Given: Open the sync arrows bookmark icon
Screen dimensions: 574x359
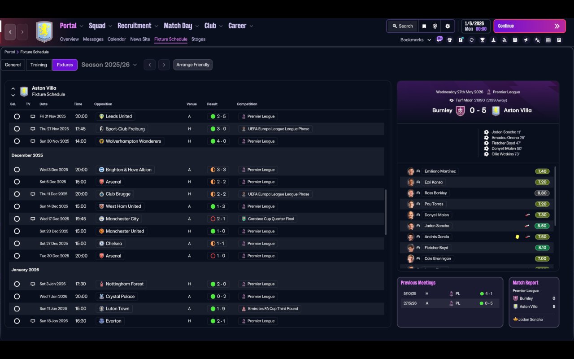Looking at the screenshot, I should tap(471, 40).
